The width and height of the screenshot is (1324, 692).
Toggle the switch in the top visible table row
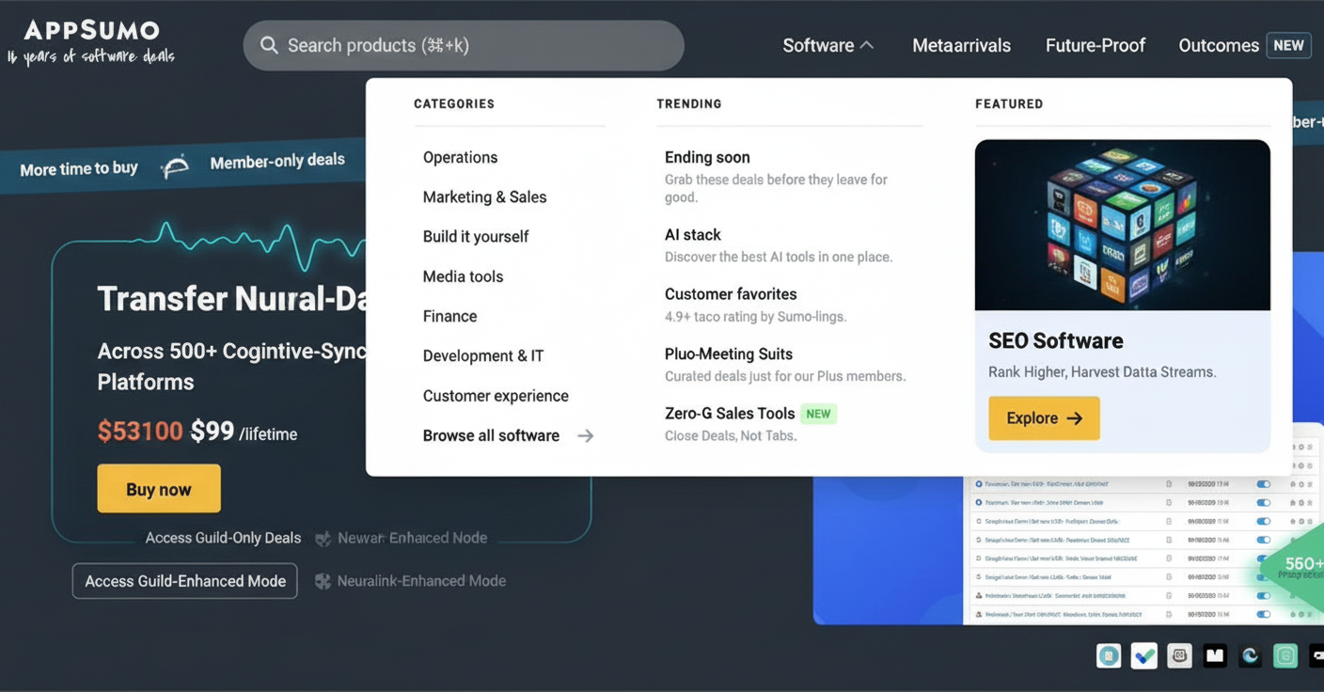1263,484
